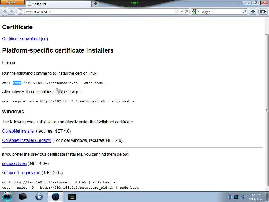
Task: Click the scrollbar down arrow
Action: (267, 189)
